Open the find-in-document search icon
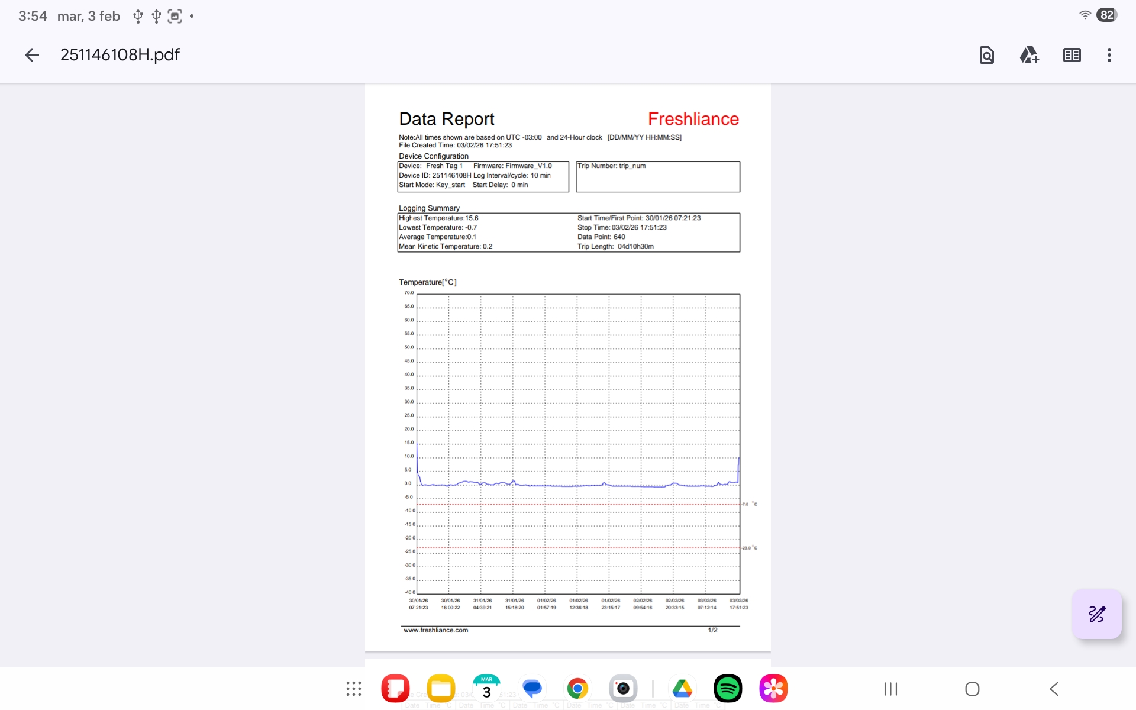This screenshot has width=1136, height=710. 986,55
